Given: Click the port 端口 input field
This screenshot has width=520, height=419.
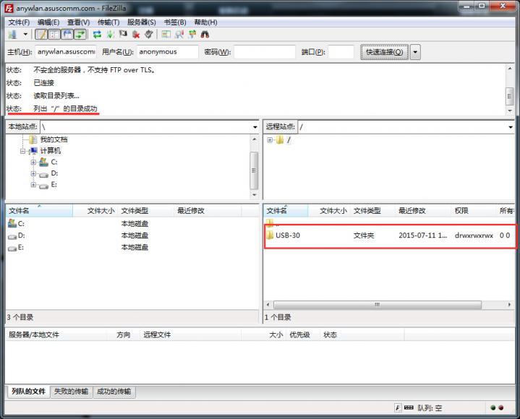Looking at the screenshot, I should (341, 52).
